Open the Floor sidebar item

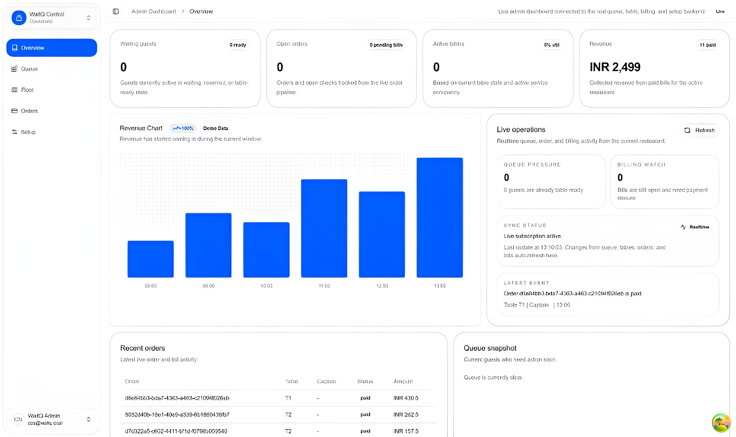click(51, 90)
